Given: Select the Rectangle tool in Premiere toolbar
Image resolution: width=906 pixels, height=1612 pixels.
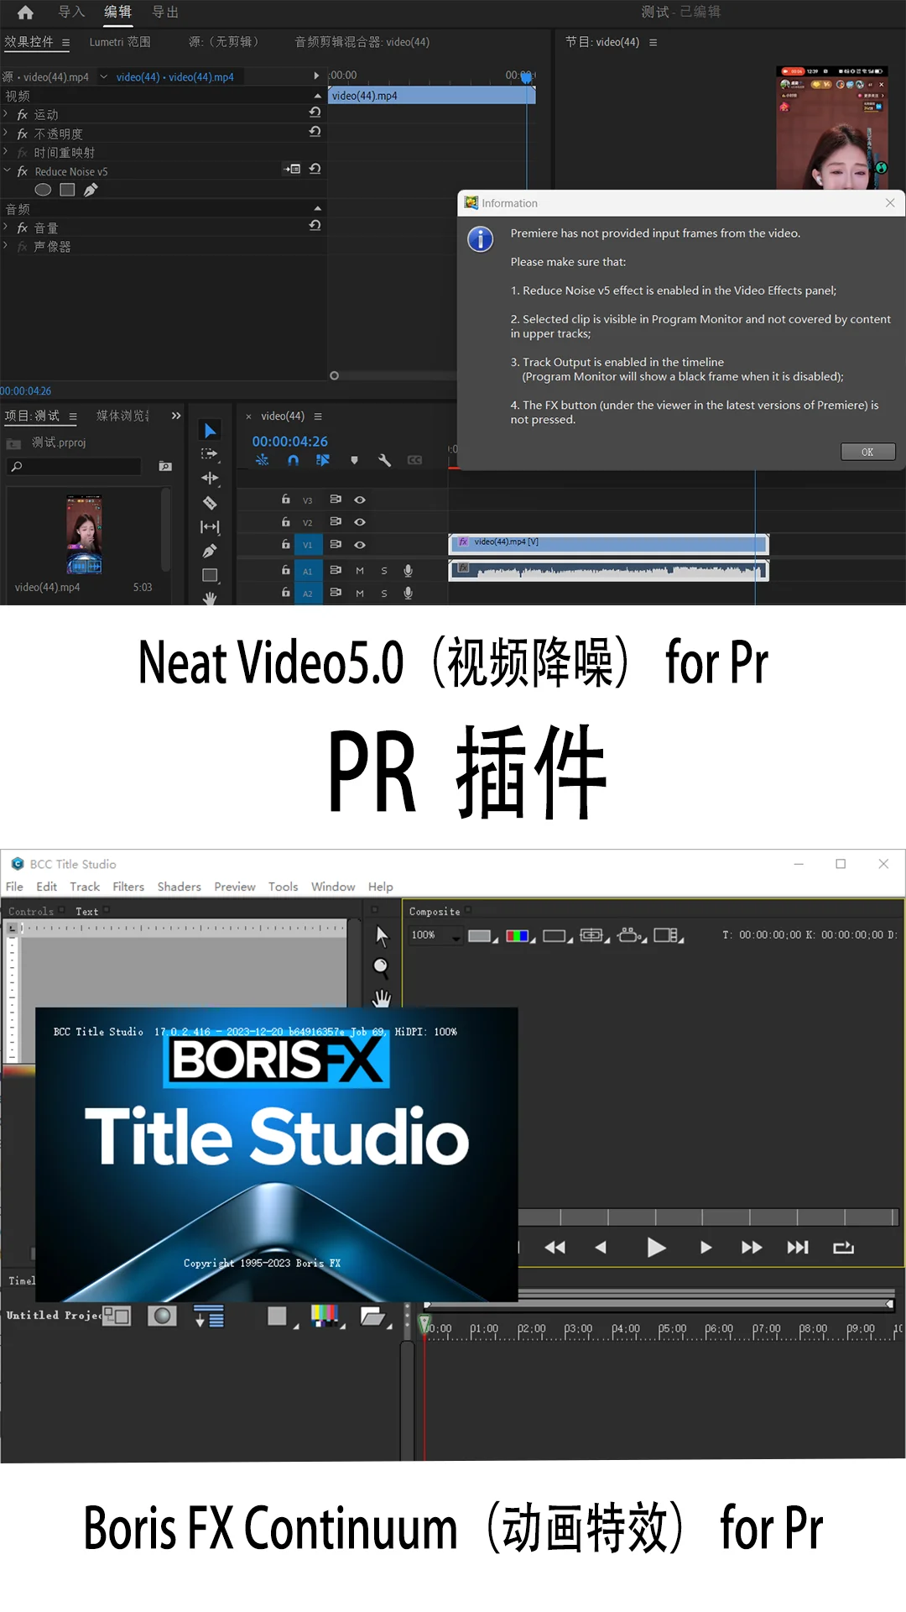Looking at the screenshot, I should tap(210, 575).
